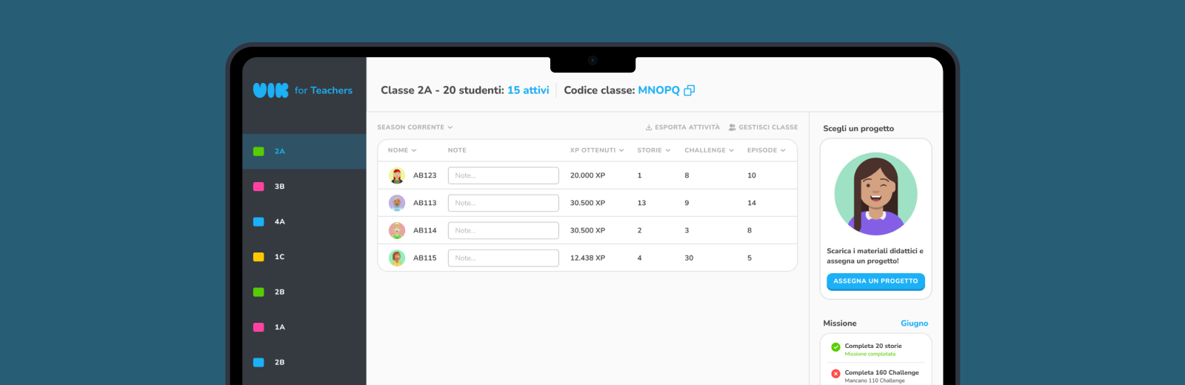The height and width of the screenshot is (385, 1185).
Task: Click green check icon for Completa 20 storie
Action: point(835,346)
